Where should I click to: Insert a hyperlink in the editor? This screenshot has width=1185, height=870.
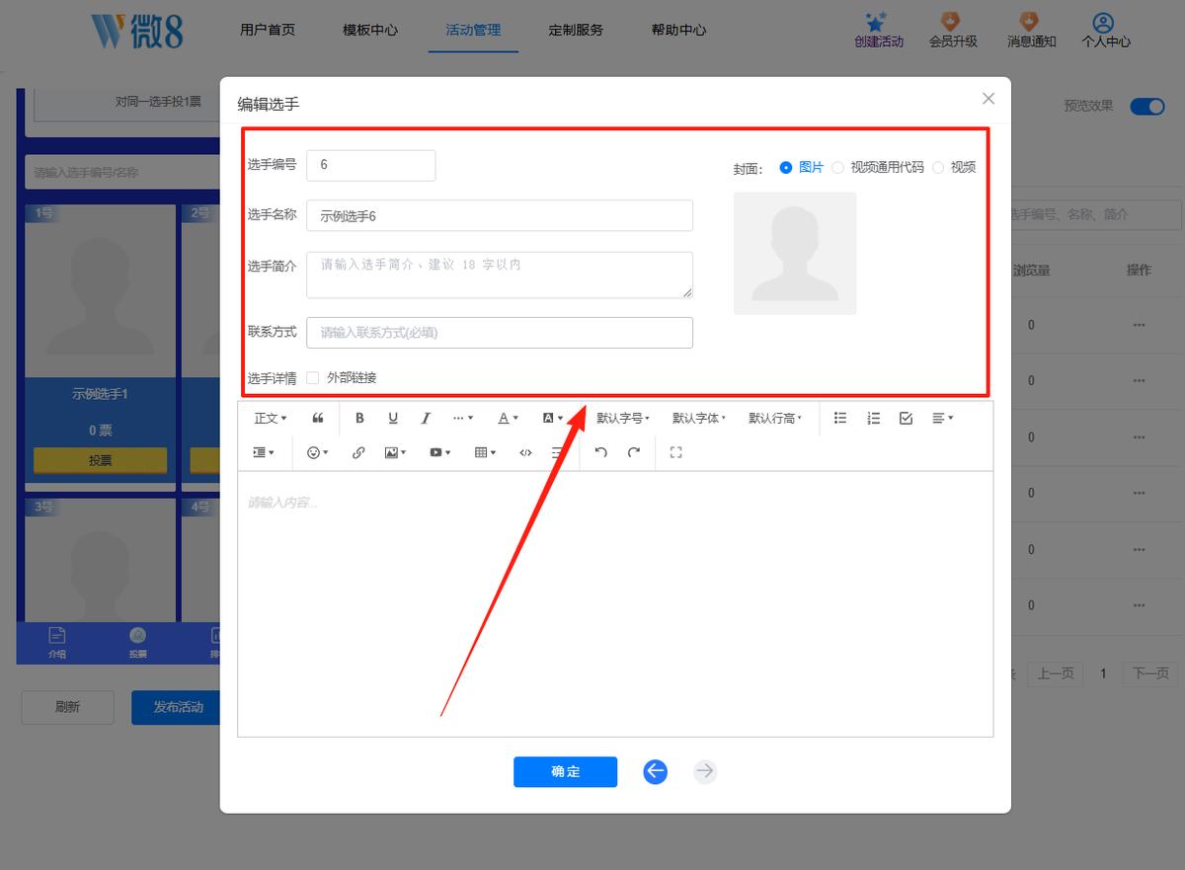tap(358, 452)
